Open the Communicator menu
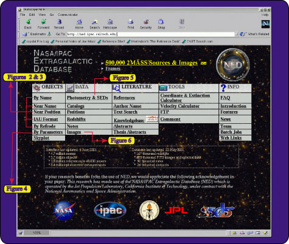 click(68, 15)
